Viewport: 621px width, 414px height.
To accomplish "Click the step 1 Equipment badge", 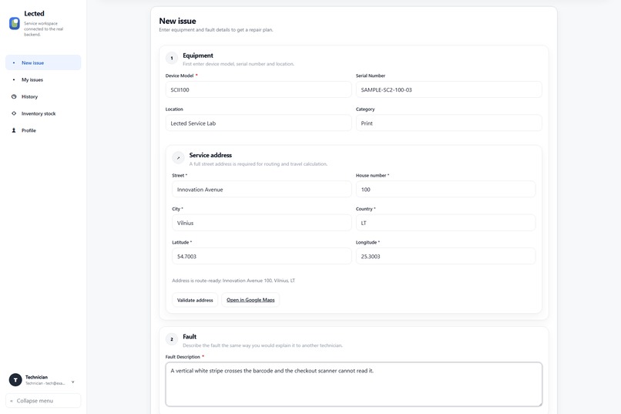I will [x=172, y=59].
